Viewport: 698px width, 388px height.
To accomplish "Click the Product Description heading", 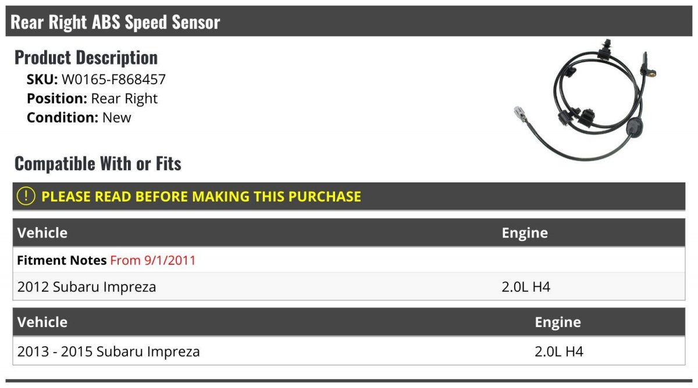I will (x=86, y=58).
